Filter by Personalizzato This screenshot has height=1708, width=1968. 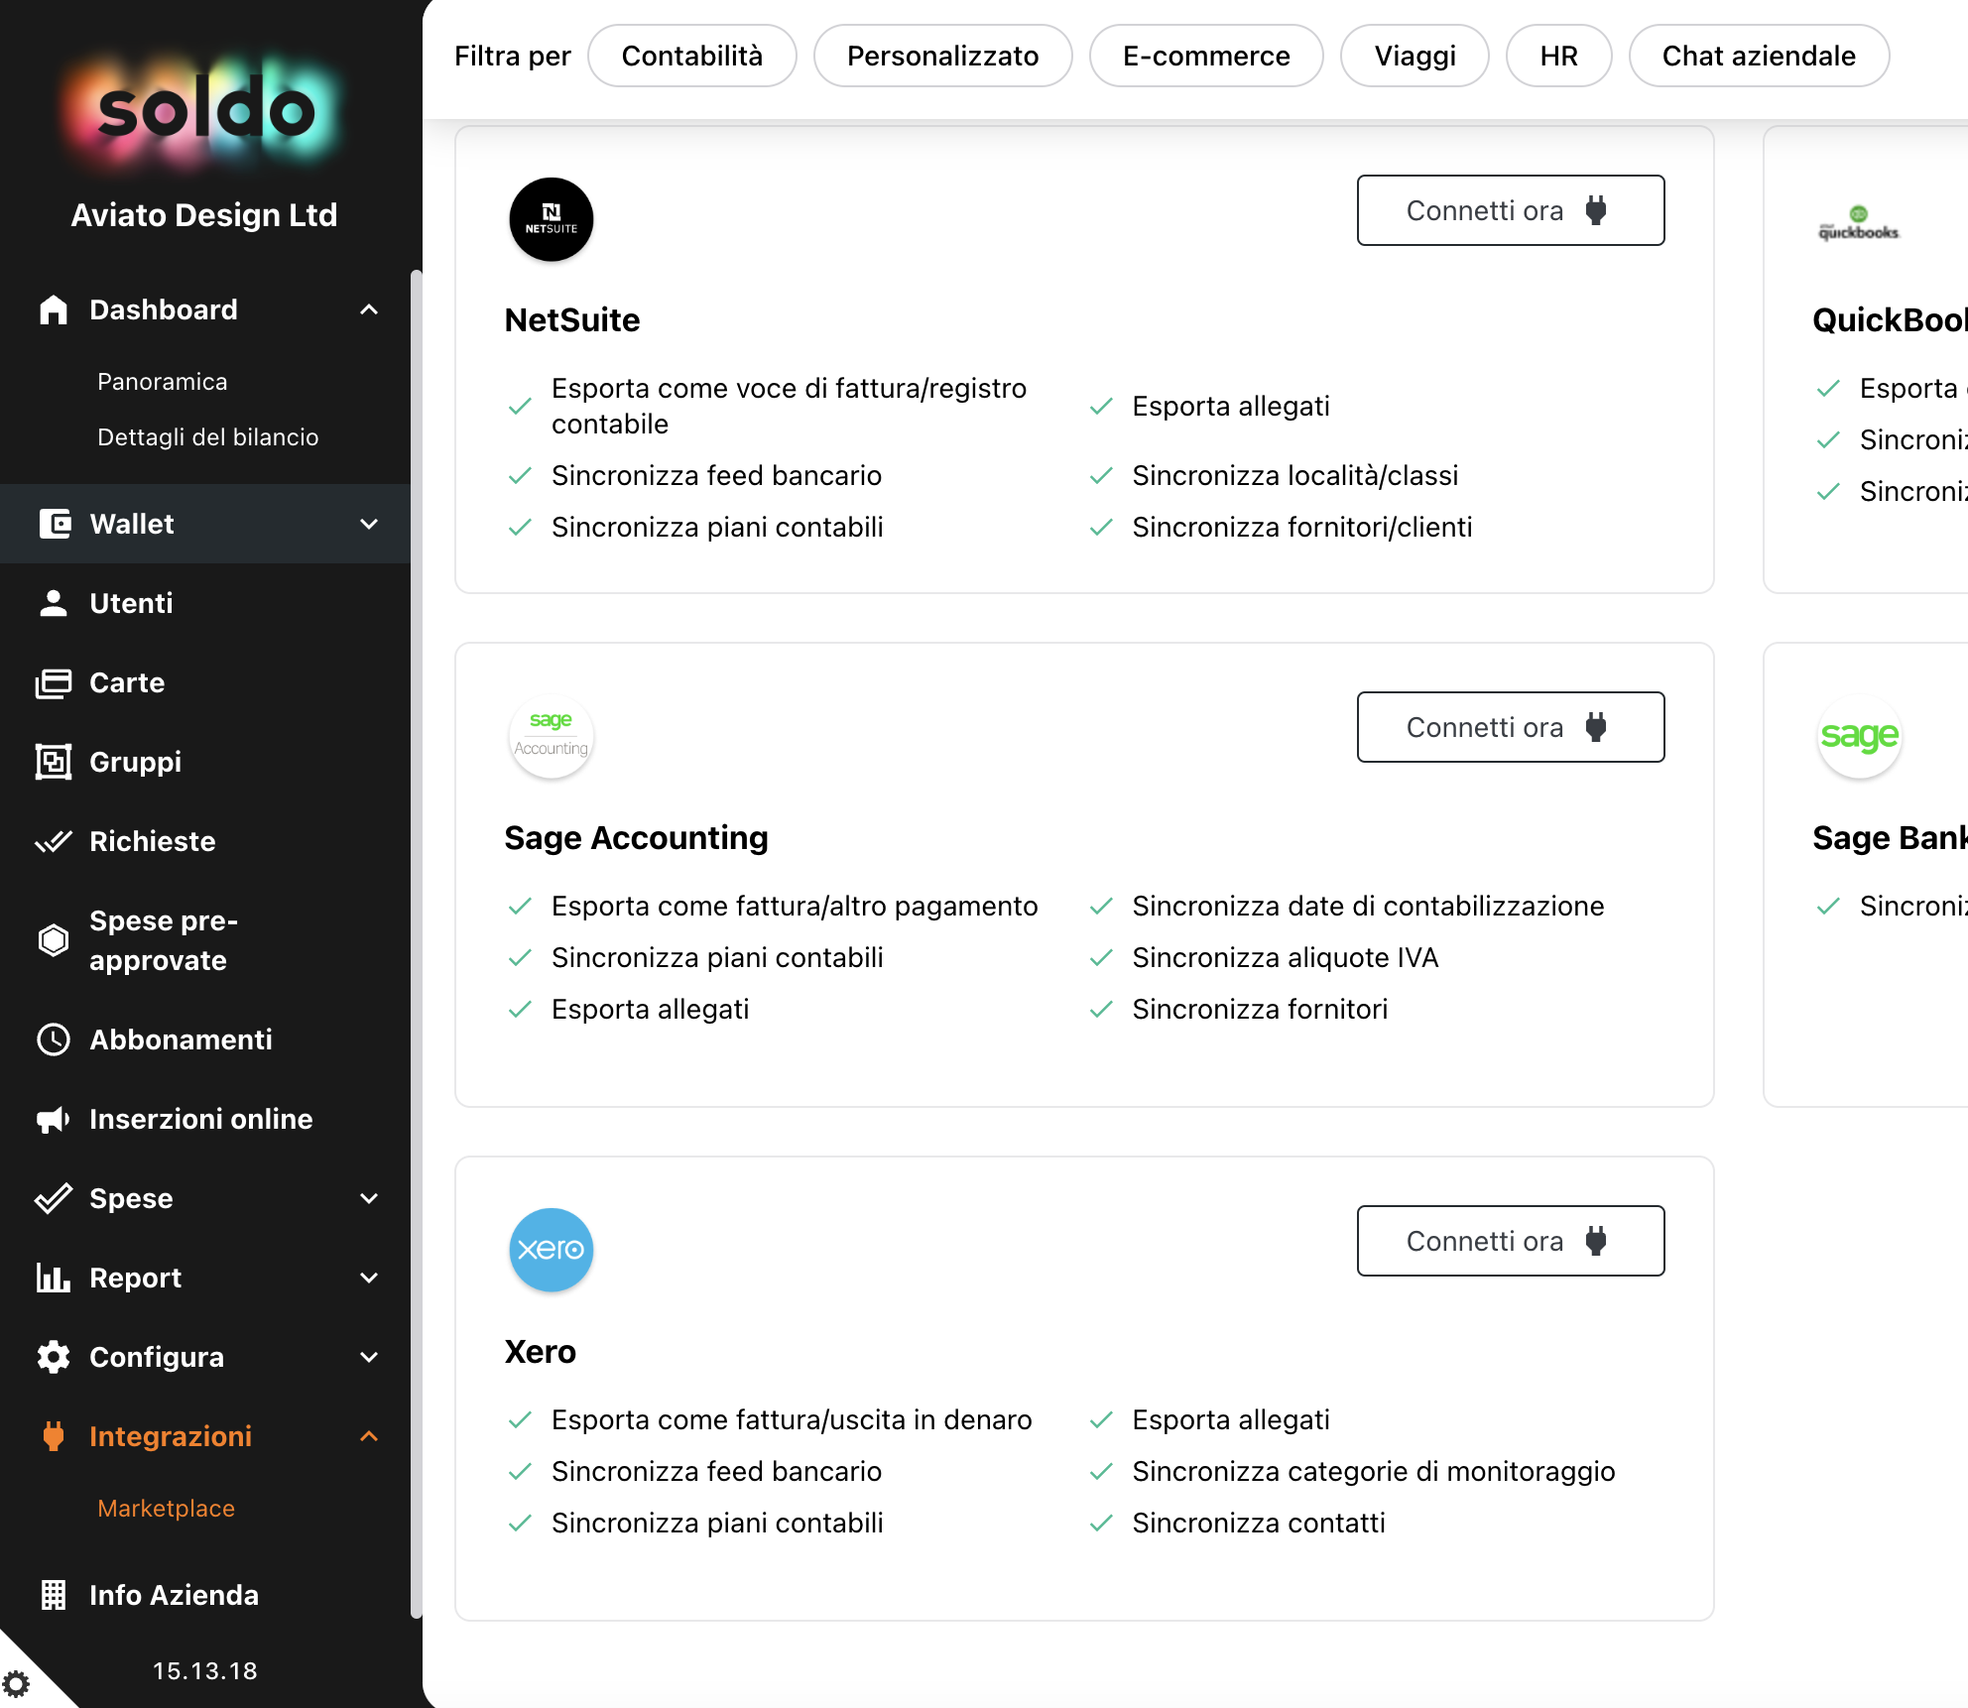pyautogui.click(x=942, y=56)
